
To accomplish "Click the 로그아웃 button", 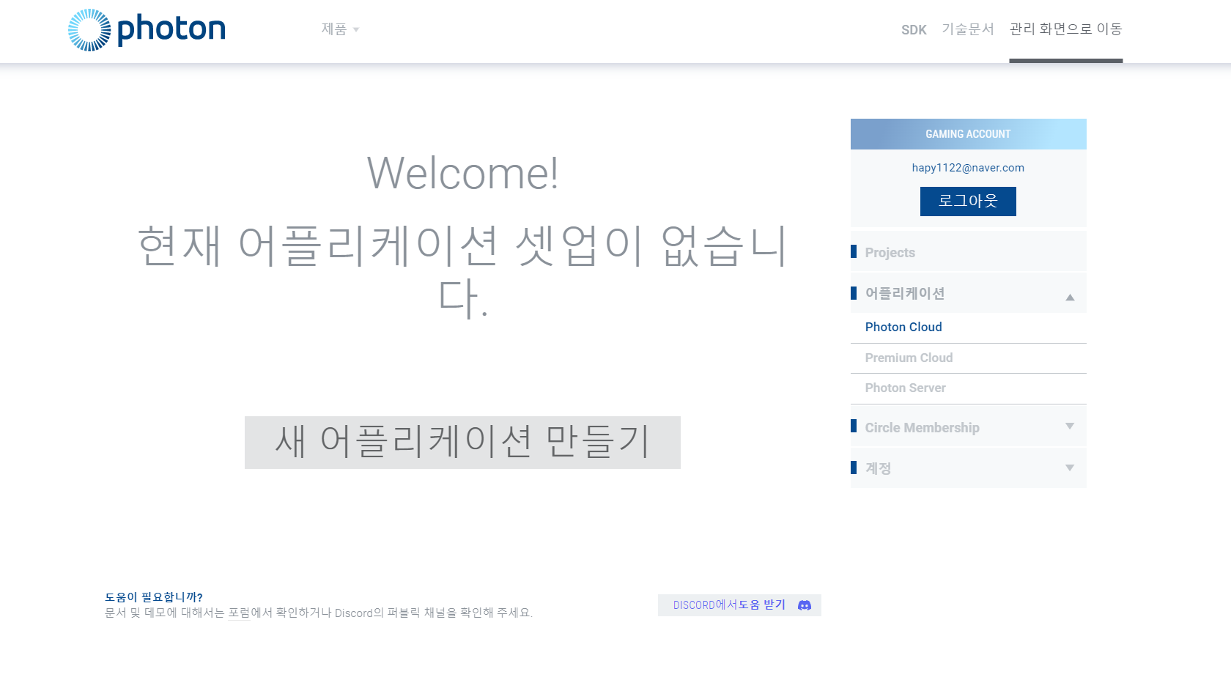I will pos(968,202).
